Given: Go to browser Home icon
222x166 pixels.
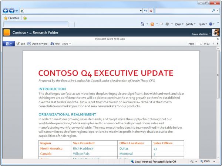Looking at the screenshot, I should click(x=142, y=24).
